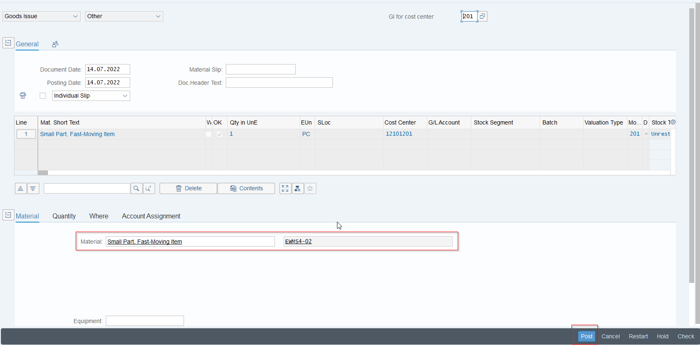Click the Unrest stock type cell

tap(660, 134)
